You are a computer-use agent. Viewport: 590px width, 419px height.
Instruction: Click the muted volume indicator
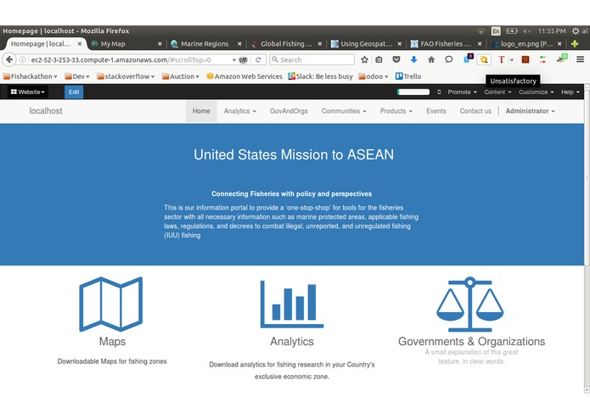coord(527,31)
